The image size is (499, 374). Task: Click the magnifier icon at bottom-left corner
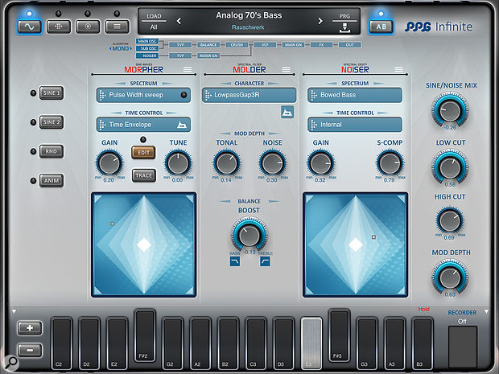pyautogui.click(x=11, y=362)
